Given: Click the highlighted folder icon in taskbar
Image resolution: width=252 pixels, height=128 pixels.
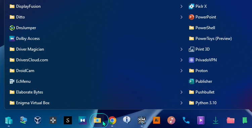Looking at the screenshot, I should pyautogui.click(x=97, y=120).
